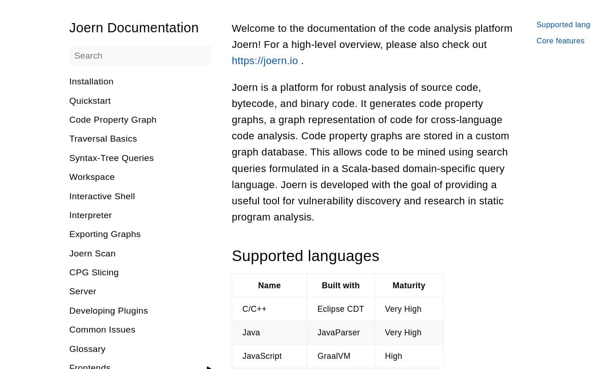Open Exporting Graphs page
The image size is (591, 369).
pyautogui.click(x=105, y=234)
